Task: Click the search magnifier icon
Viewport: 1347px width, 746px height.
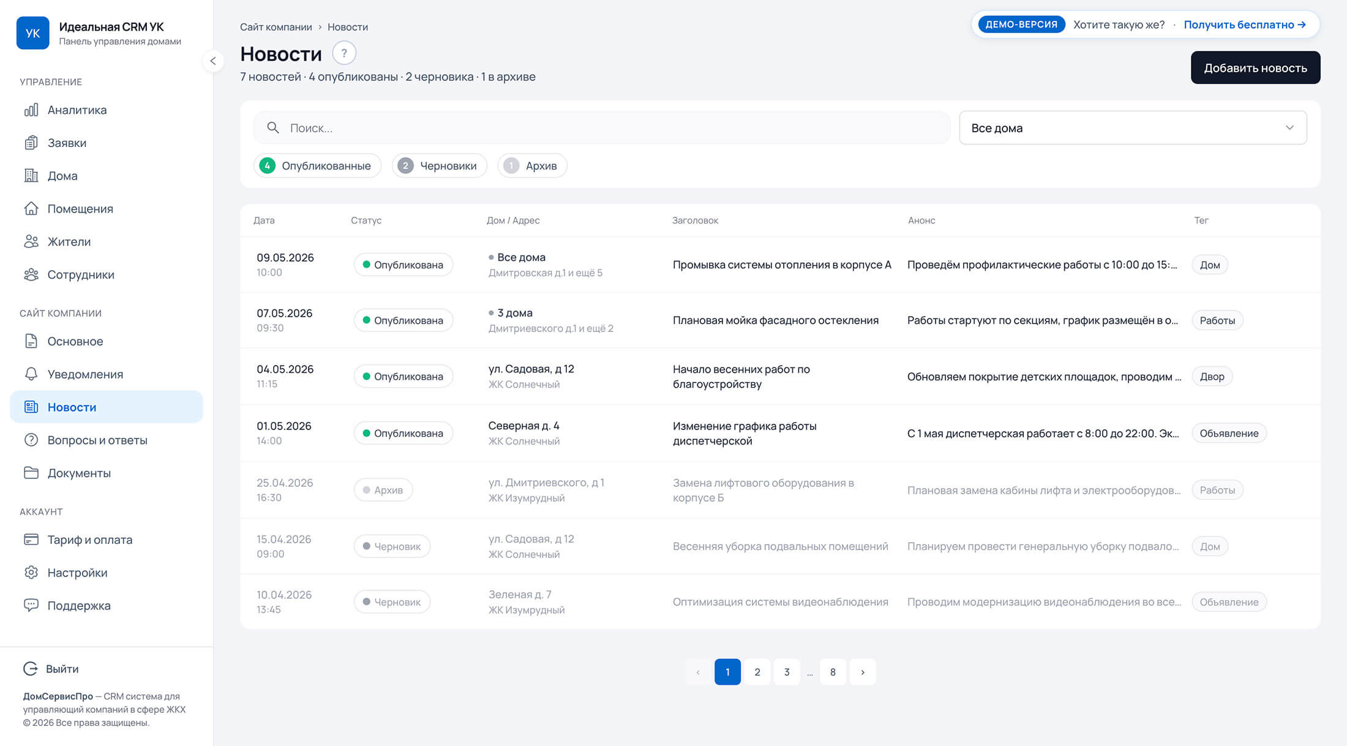Action: coord(273,128)
